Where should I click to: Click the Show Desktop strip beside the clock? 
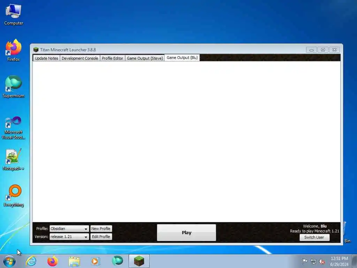pos(355,261)
